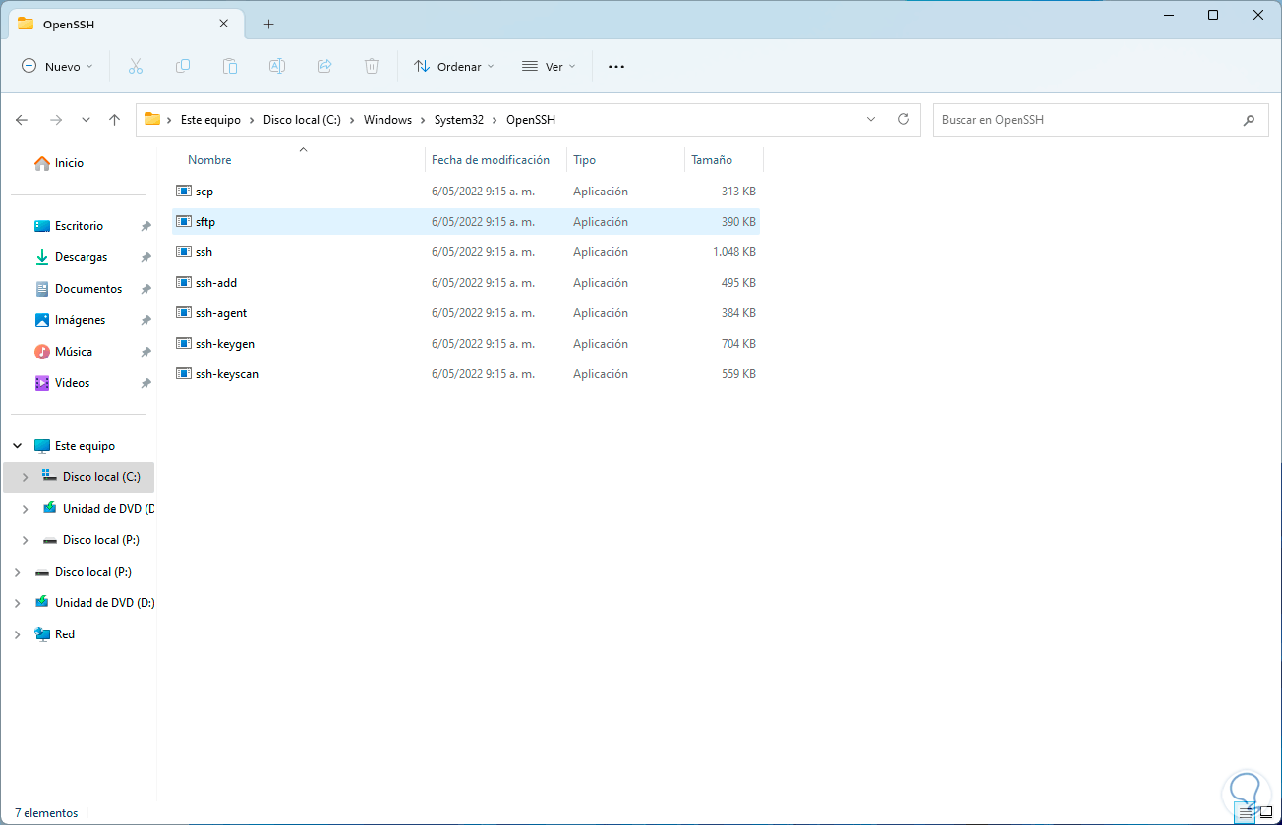Screen dimensions: 1282x825
Task: Click OpenSSH in the address breadcrumb
Action: (531, 120)
